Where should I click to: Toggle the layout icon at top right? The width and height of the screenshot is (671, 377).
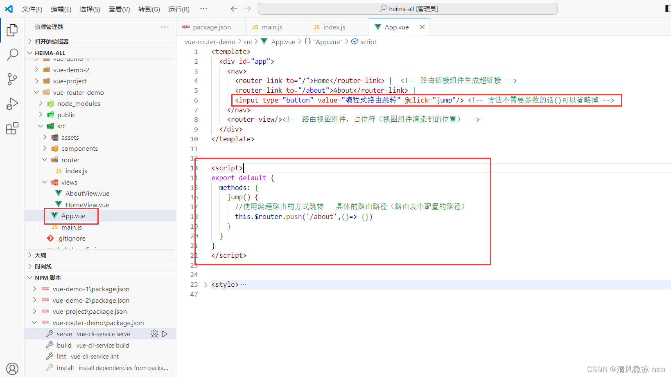click(x=668, y=9)
